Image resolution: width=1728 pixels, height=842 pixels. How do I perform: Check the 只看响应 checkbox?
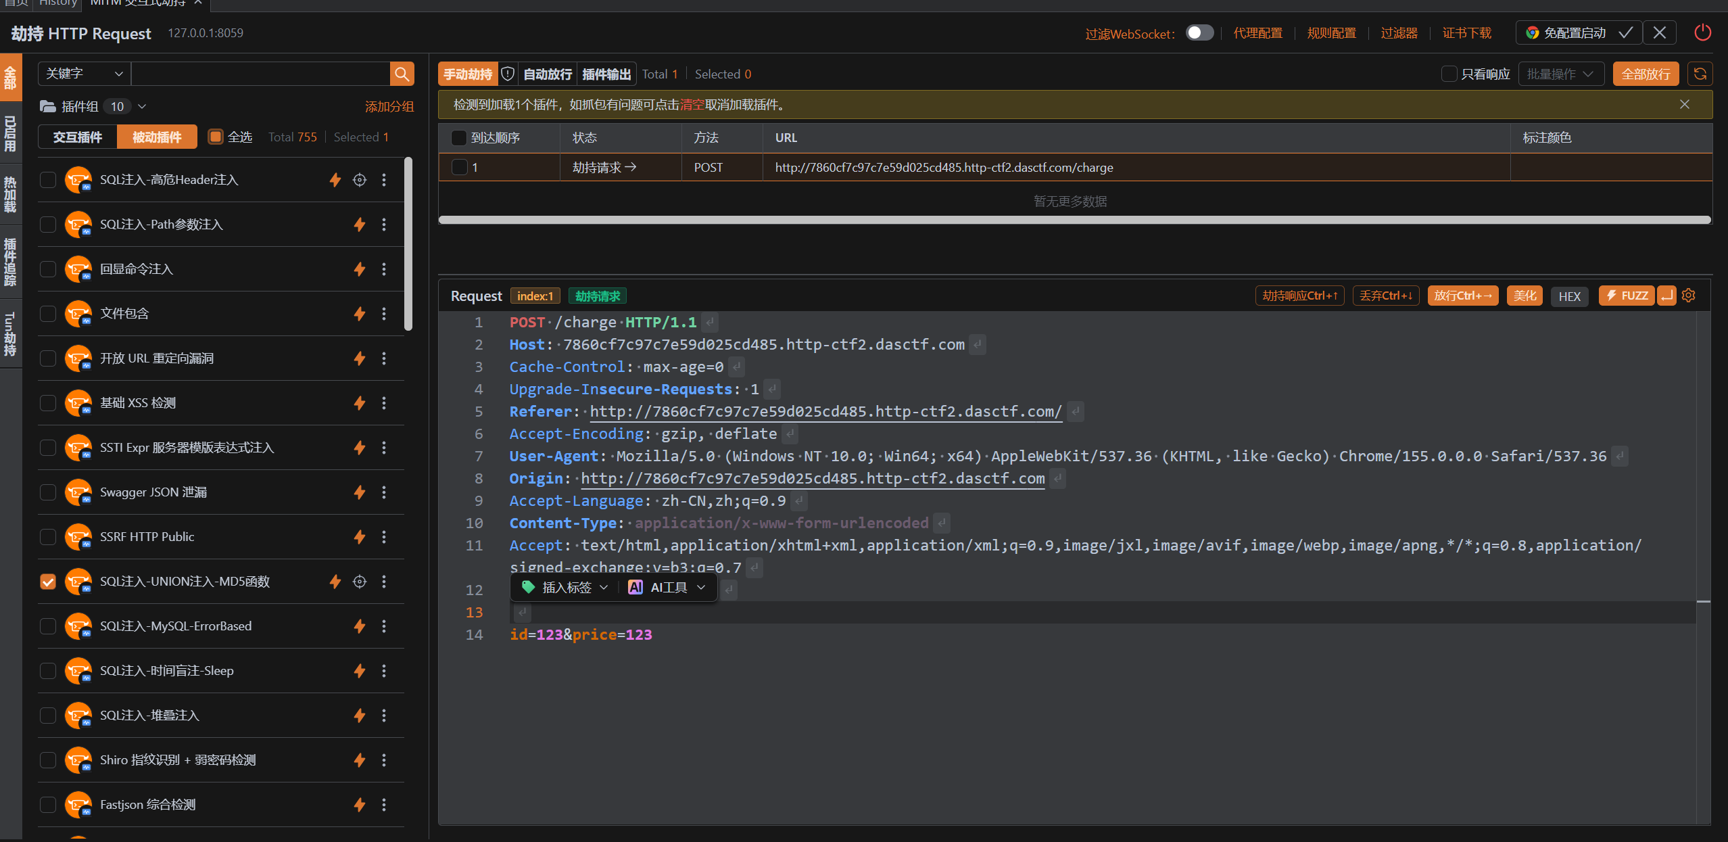1449,74
